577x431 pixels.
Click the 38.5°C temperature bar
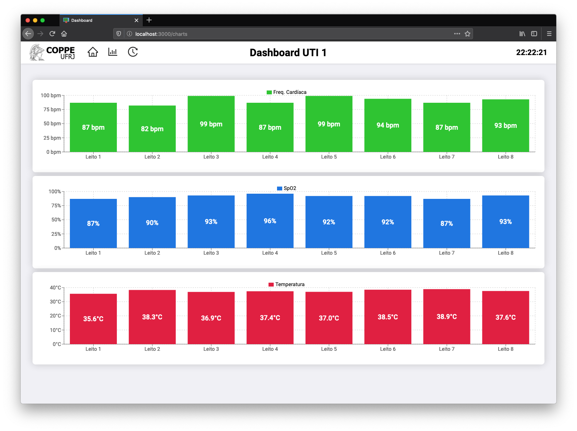(x=388, y=317)
